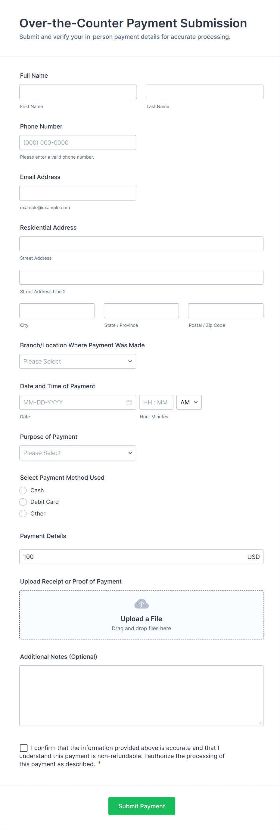Open the AM/PM selector
Viewport: 280px width, 830px height.
[x=189, y=402]
